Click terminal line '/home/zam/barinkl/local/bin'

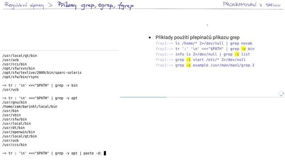[x=30, y=107]
